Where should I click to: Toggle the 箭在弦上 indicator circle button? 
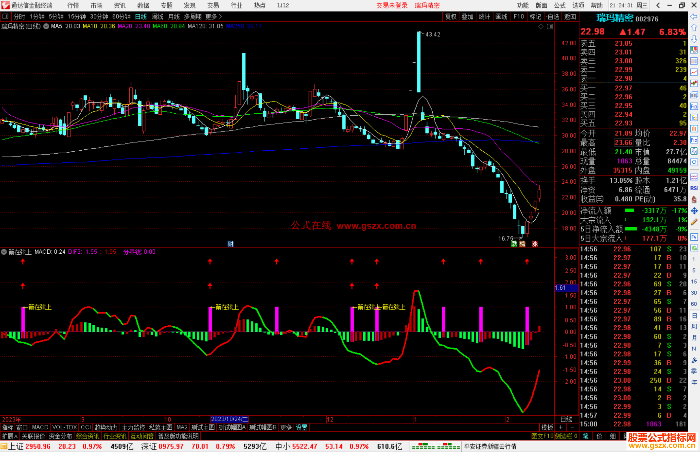4,252
